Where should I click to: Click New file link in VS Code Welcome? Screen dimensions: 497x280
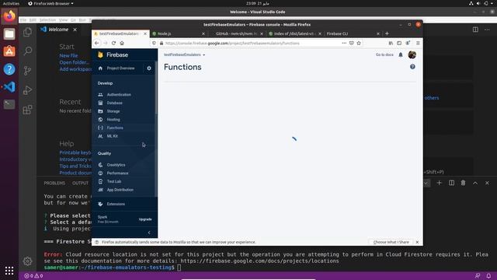[x=68, y=55]
